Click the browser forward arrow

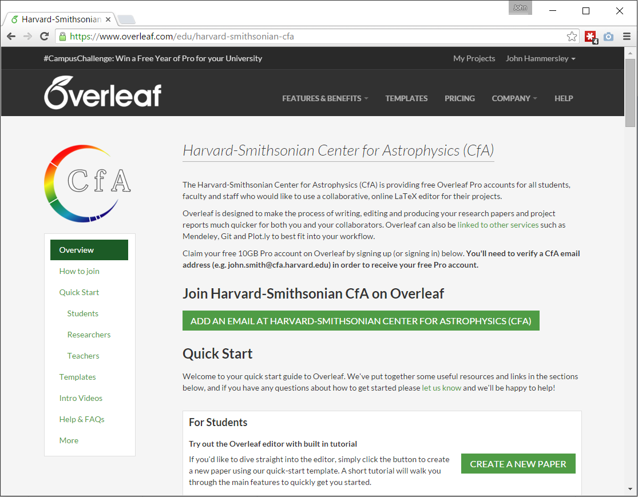[27, 37]
